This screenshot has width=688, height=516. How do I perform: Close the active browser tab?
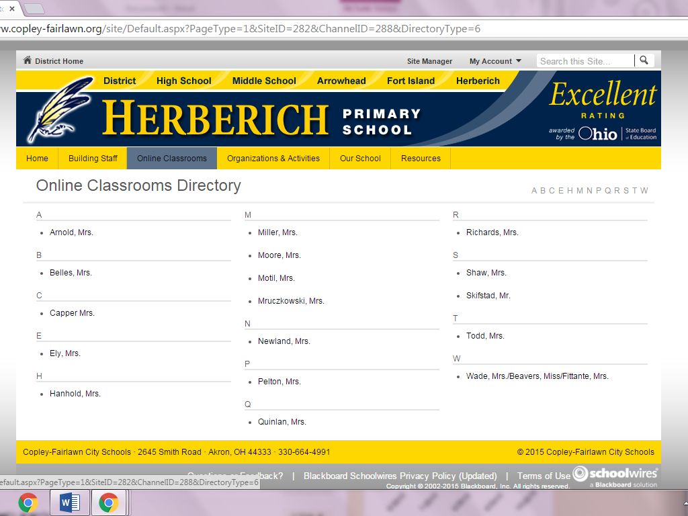[12, 9]
